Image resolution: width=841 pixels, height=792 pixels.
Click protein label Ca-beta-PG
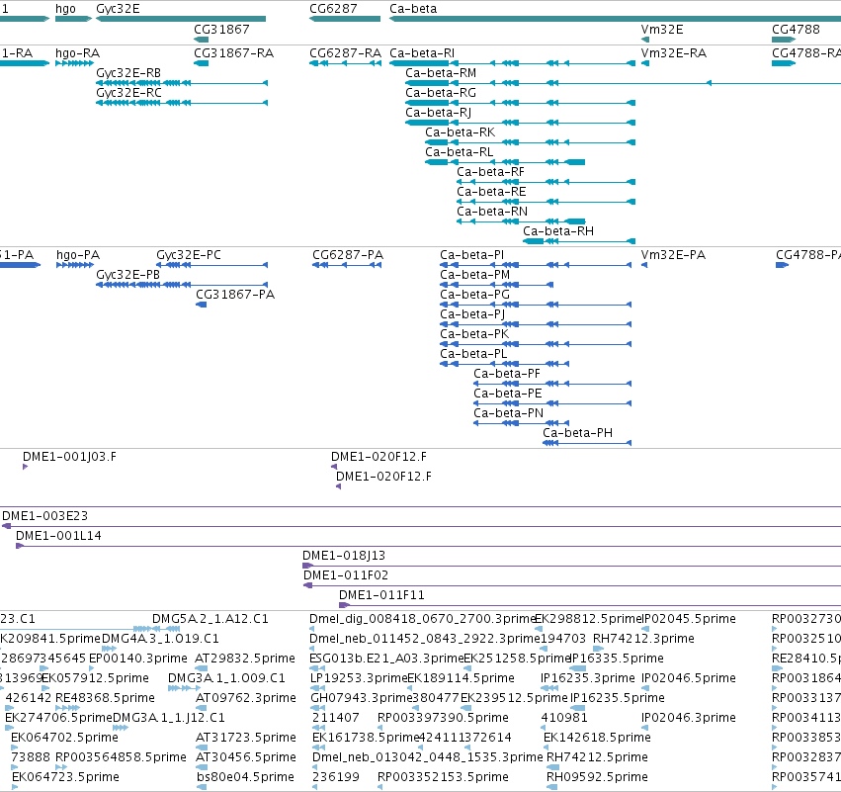[x=474, y=295]
